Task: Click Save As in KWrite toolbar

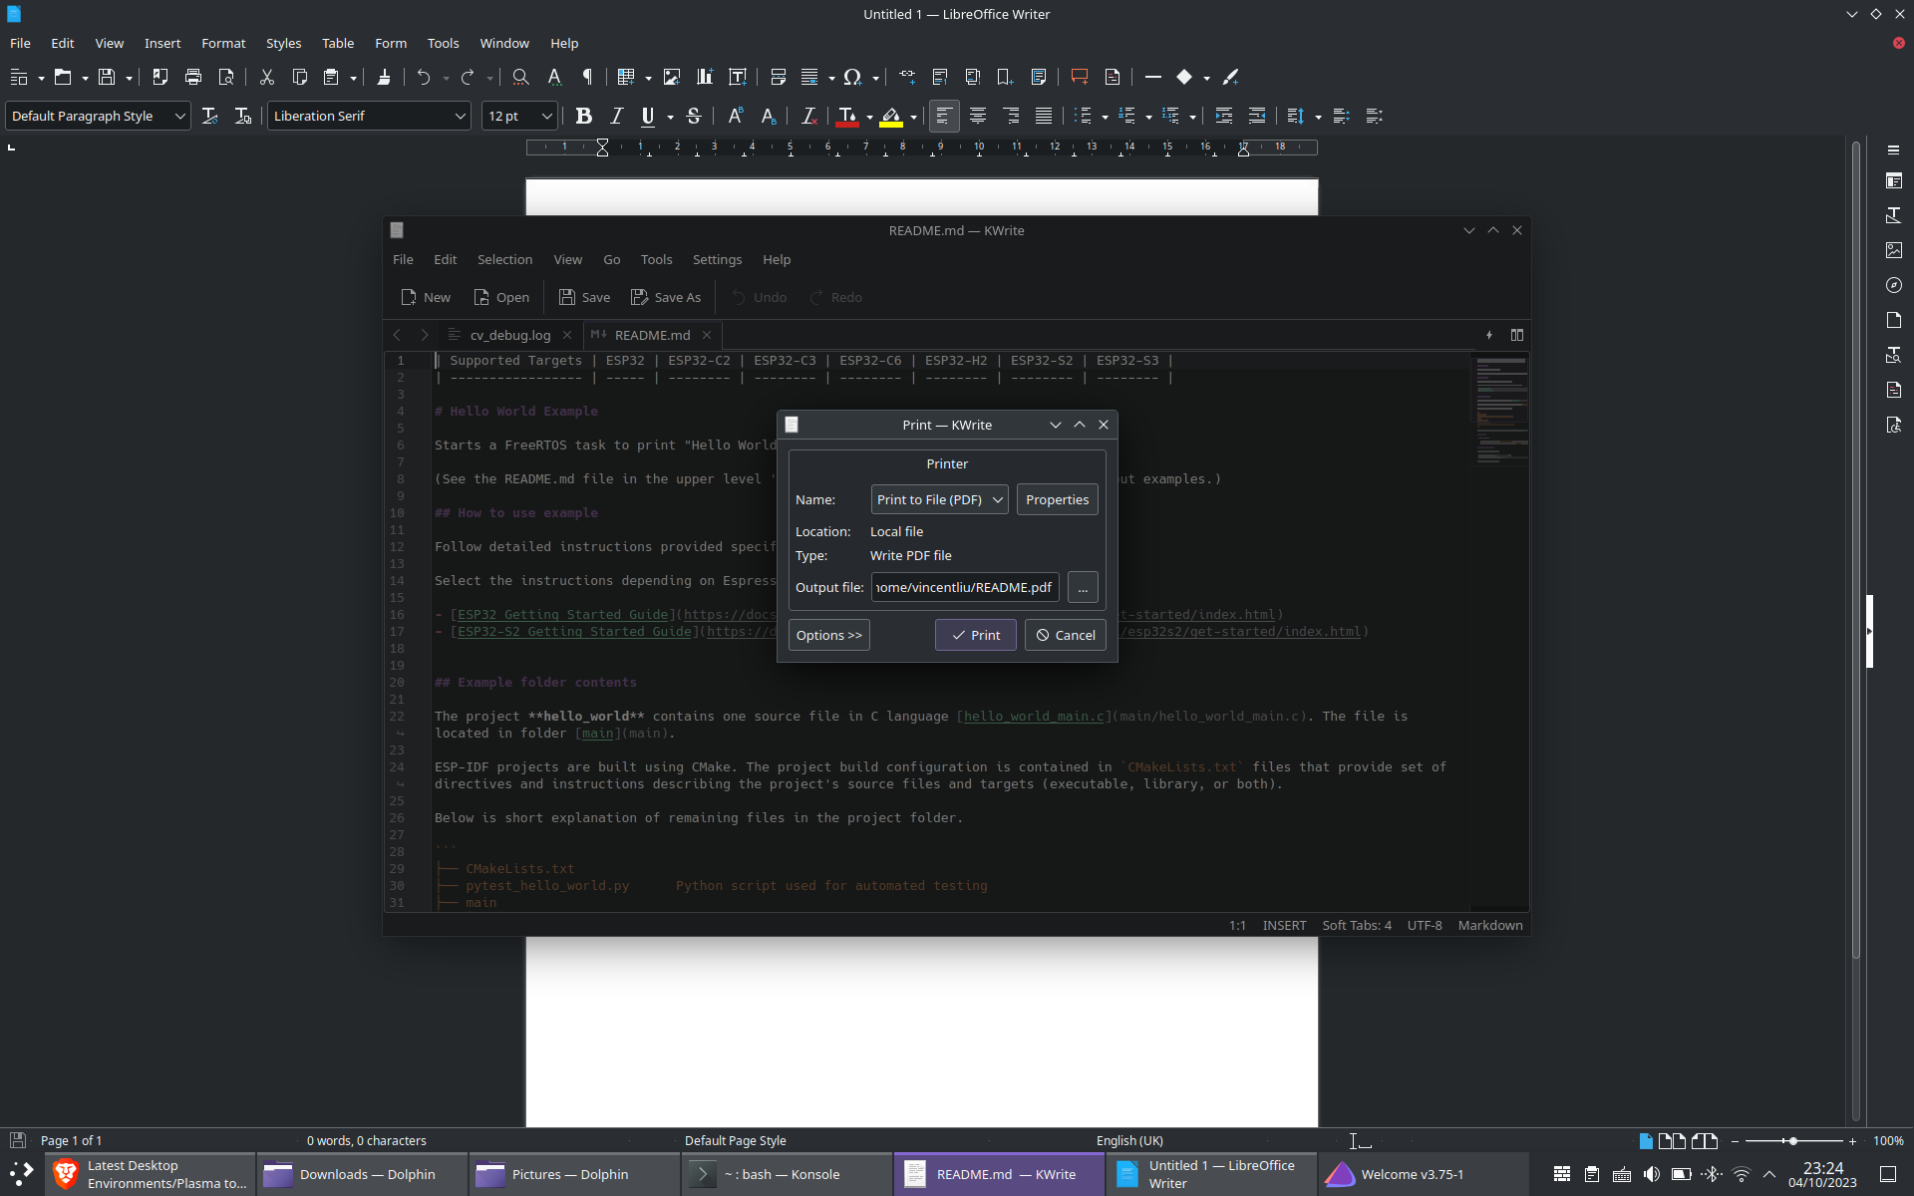Action: coord(666,297)
